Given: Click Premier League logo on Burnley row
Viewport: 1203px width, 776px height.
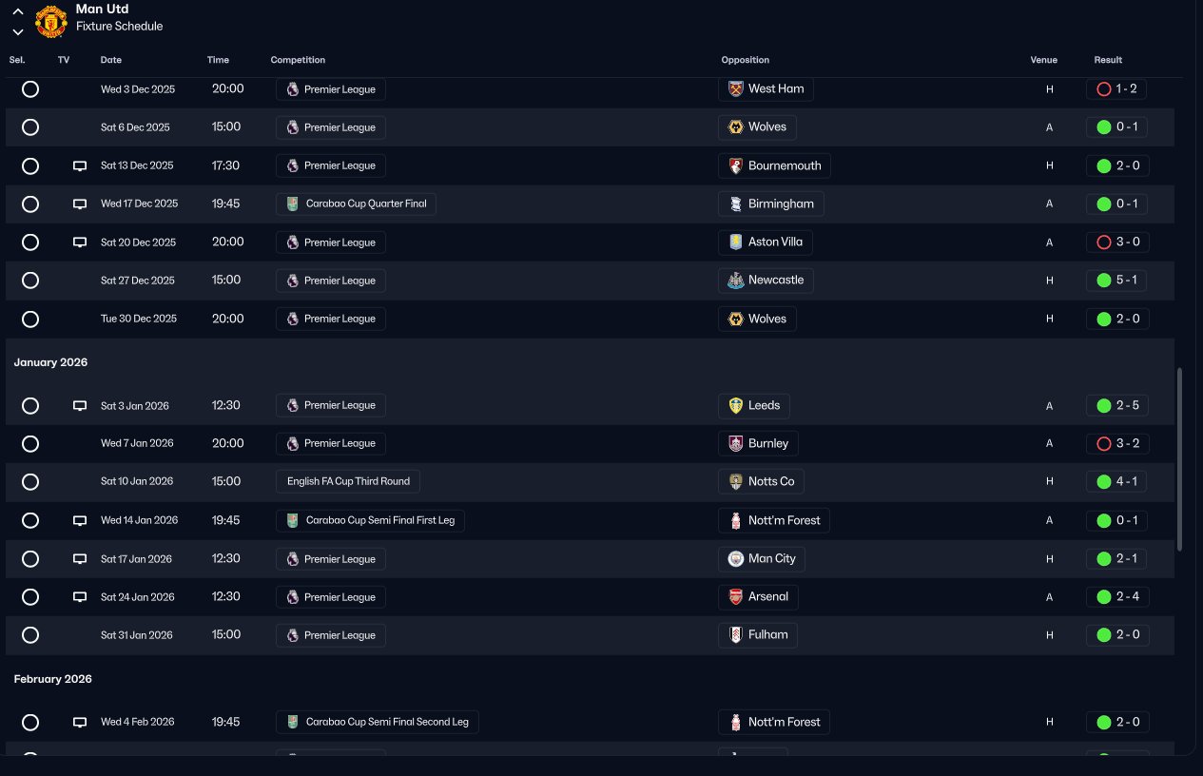Looking at the screenshot, I should pos(292,443).
